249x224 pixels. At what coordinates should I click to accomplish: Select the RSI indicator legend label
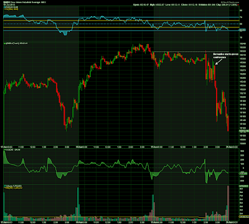click(11, 7)
